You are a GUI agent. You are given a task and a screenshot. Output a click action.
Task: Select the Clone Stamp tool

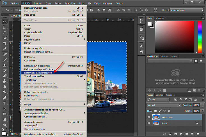(x=5, y=65)
